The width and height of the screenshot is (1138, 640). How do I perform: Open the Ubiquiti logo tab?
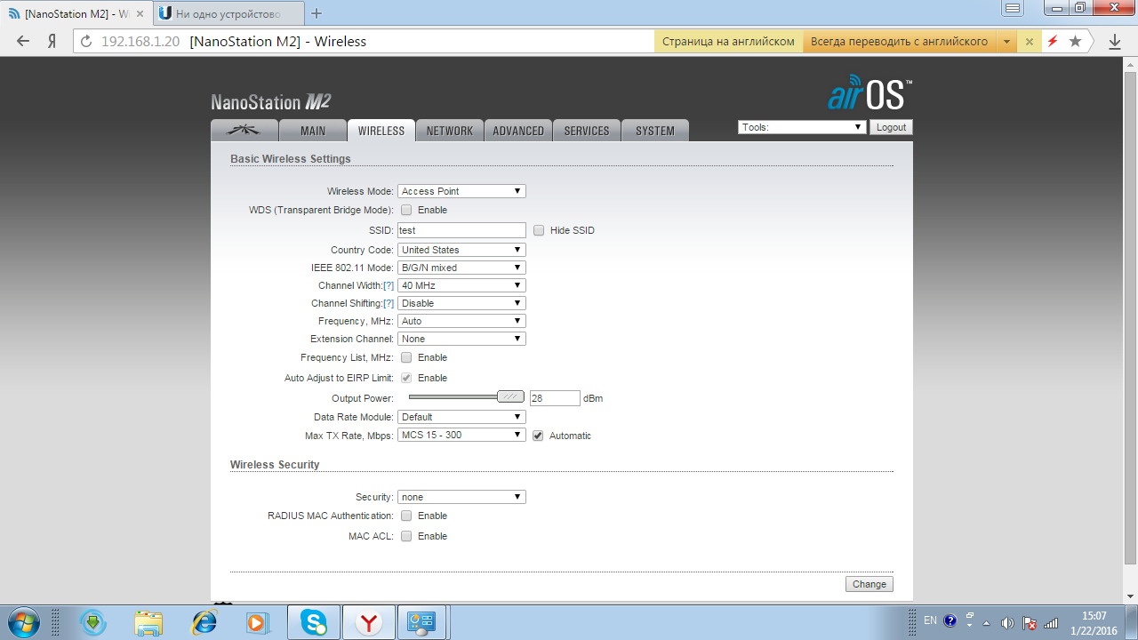pos(244,131)
